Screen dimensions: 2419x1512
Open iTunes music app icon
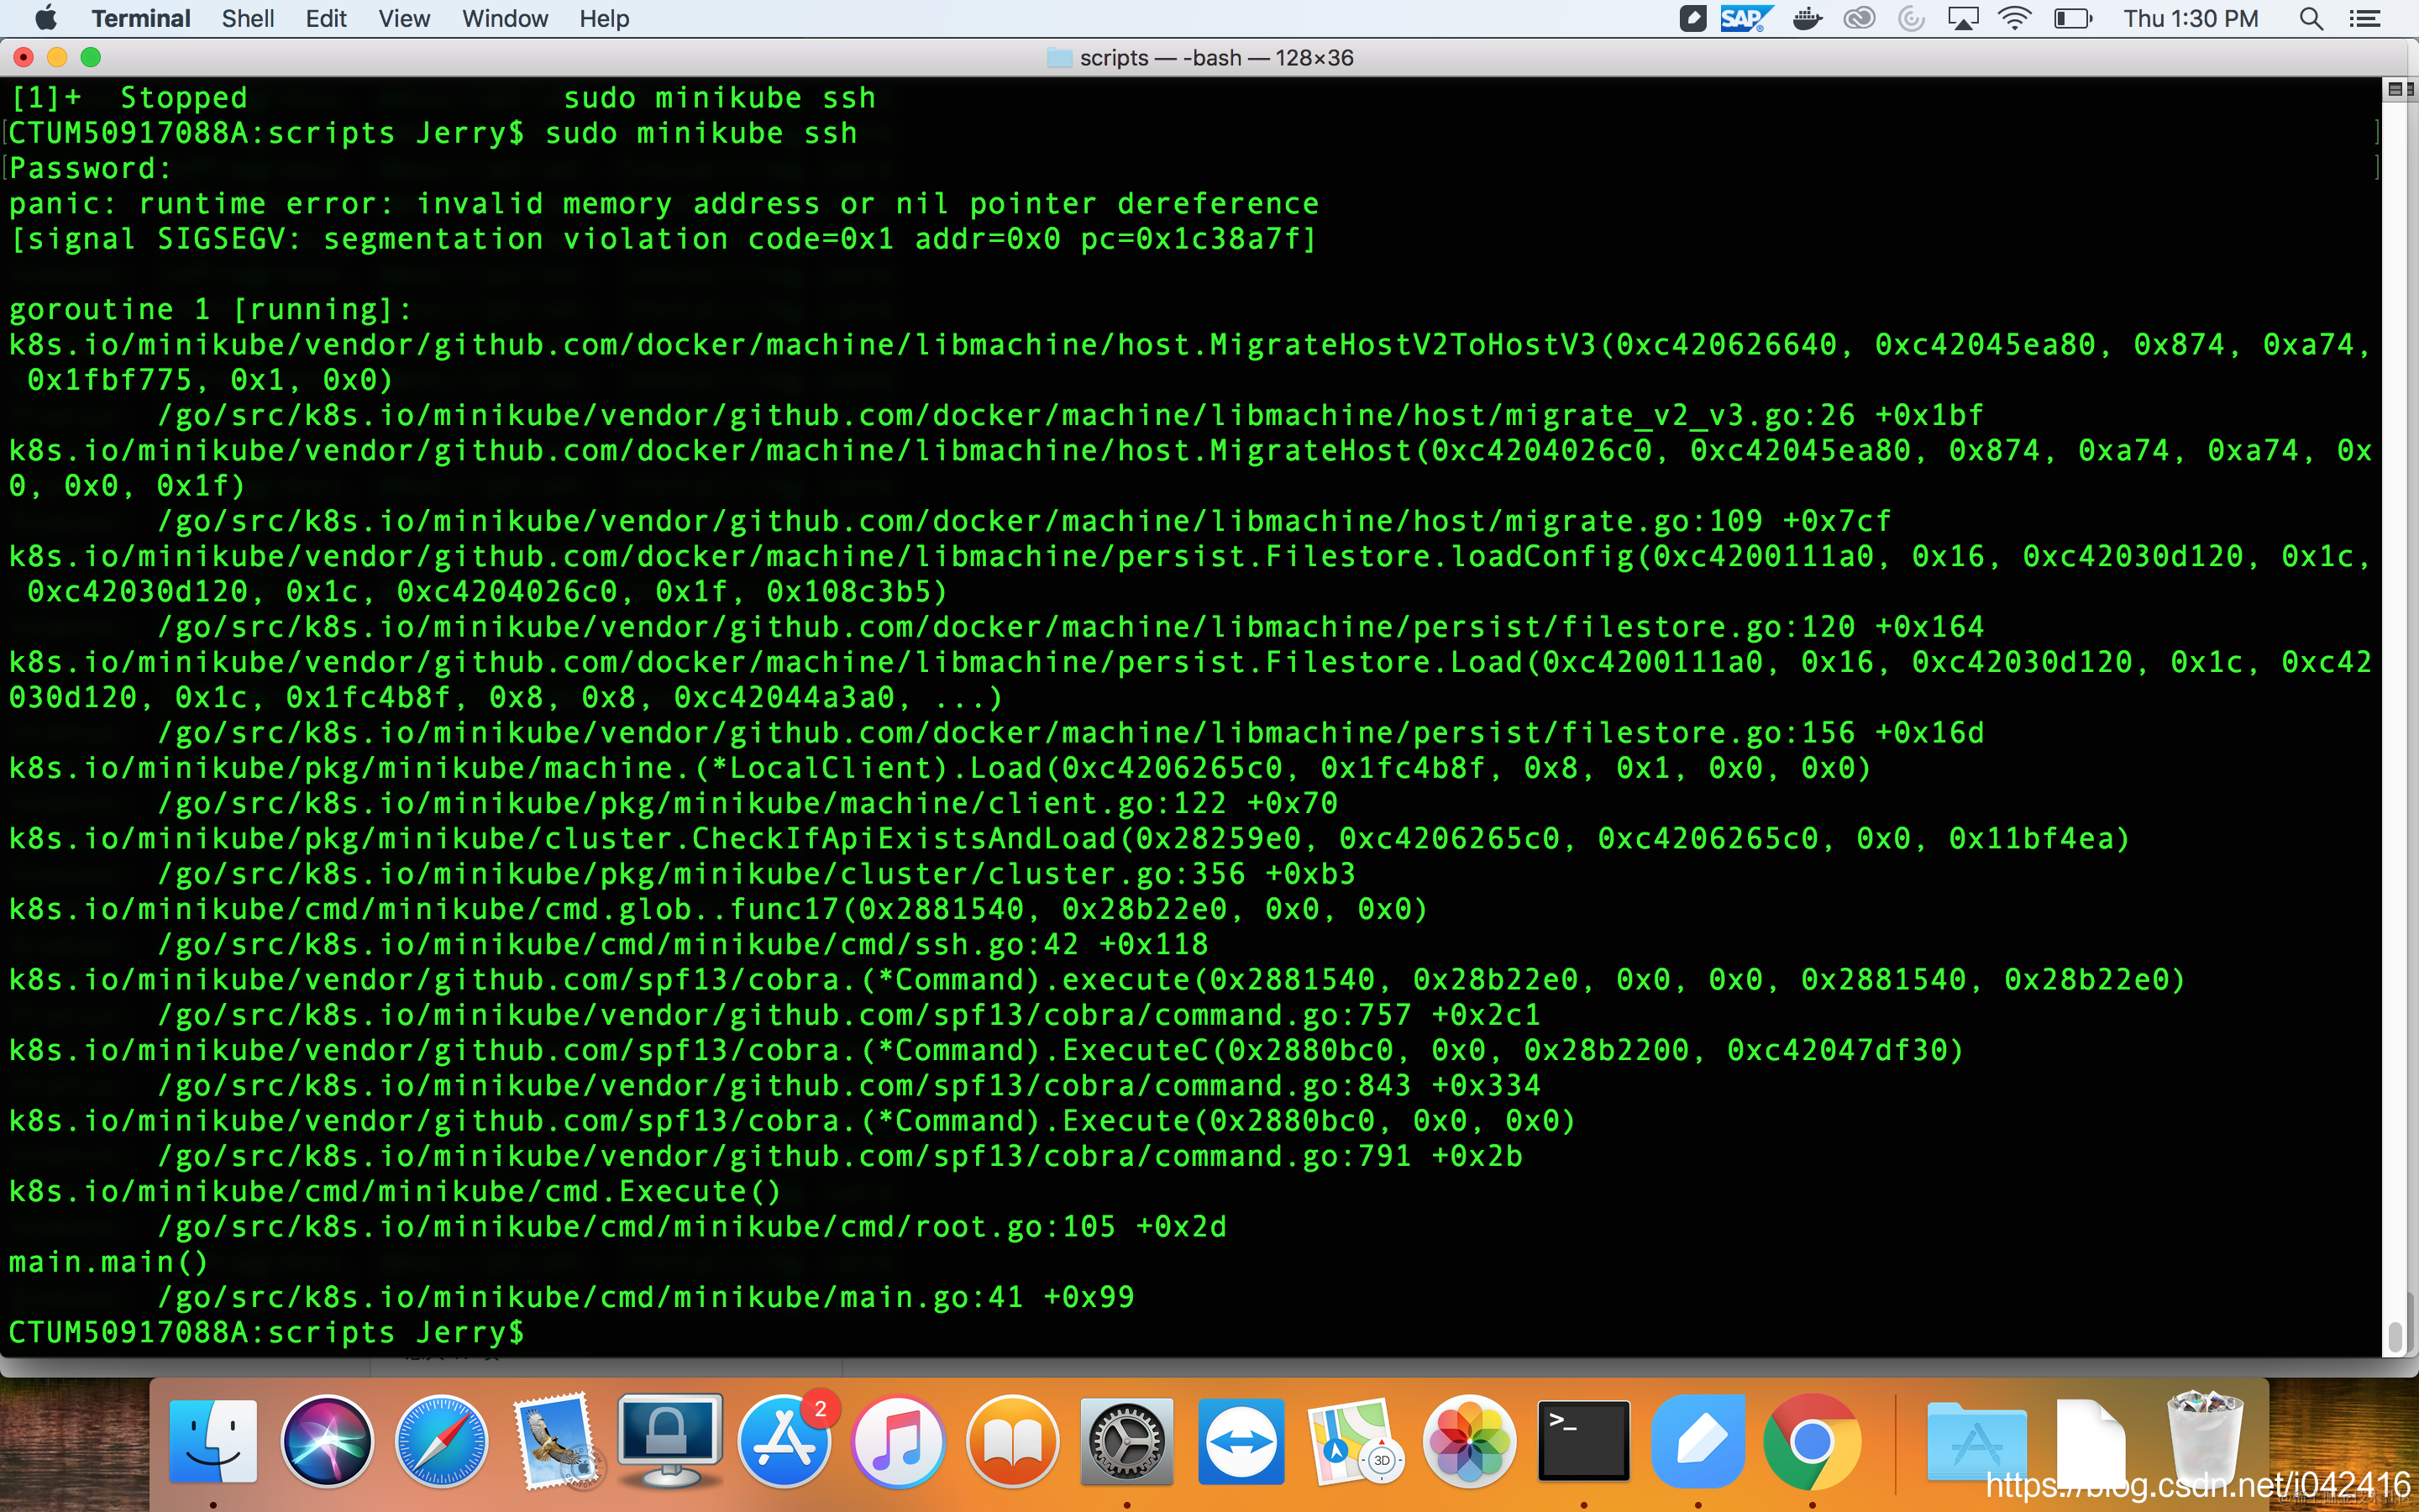pos(899,1441)
